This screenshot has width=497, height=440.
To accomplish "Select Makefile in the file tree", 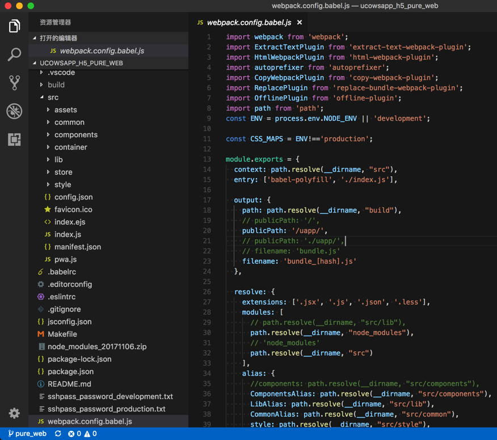I will pyautogui.click(x=62, y=335).
